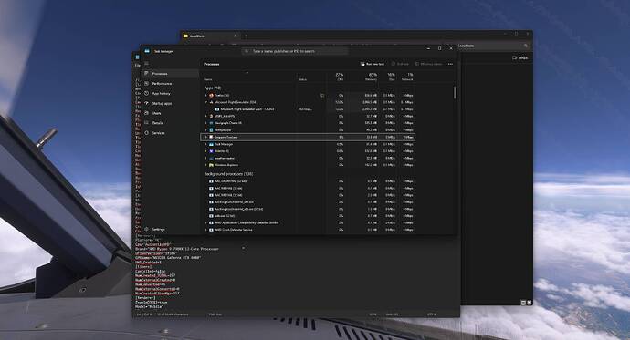Image resolution: width=630 pixels, height=340 pixels.
Task: Click Run new task button
Action: 373,64
